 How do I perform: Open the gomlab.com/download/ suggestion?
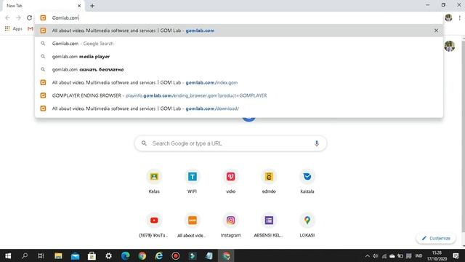pos(239,108)
